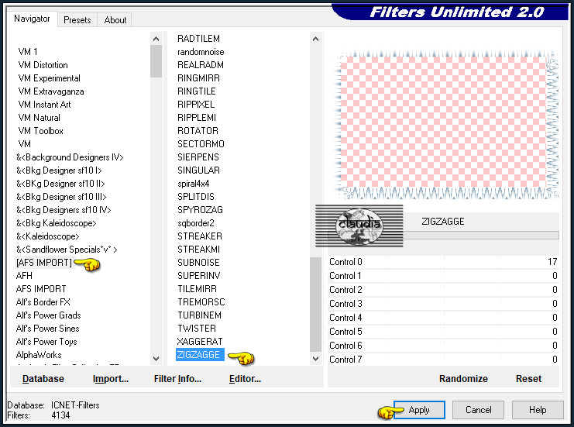Select AFH category

coord(24,276)
